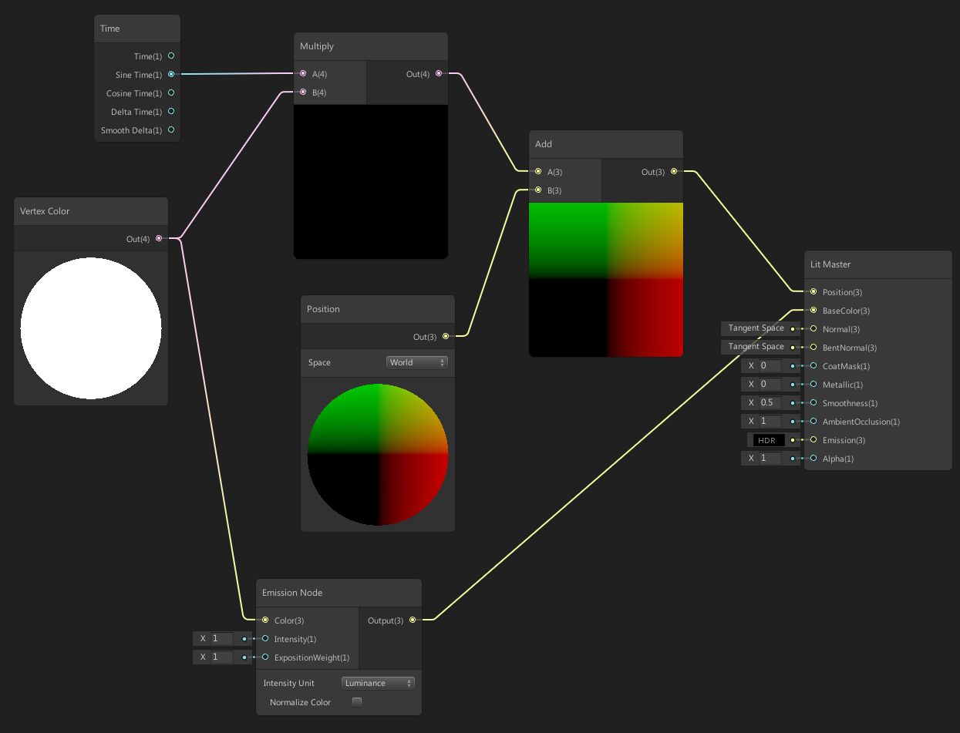The width and height of the screenshot is (960, 733).
Task: Click the Out(4) output port of Multiply node
Action: pos(439,74)
